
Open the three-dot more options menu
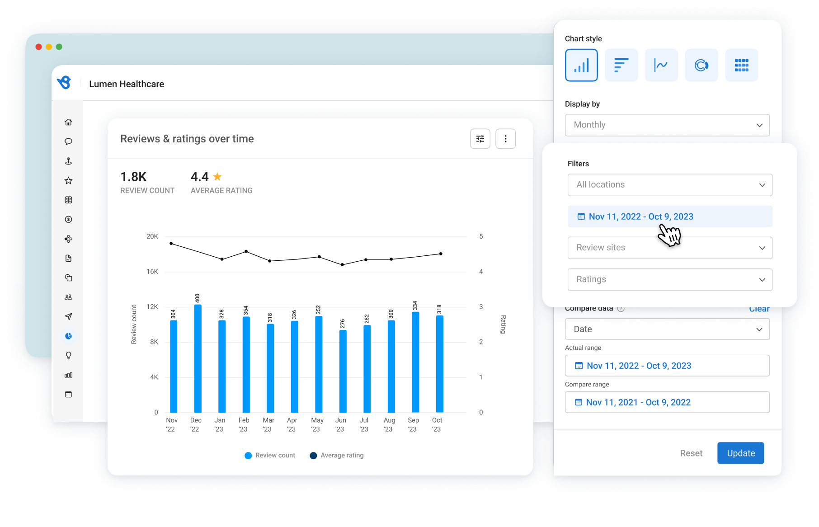(505, 139)
